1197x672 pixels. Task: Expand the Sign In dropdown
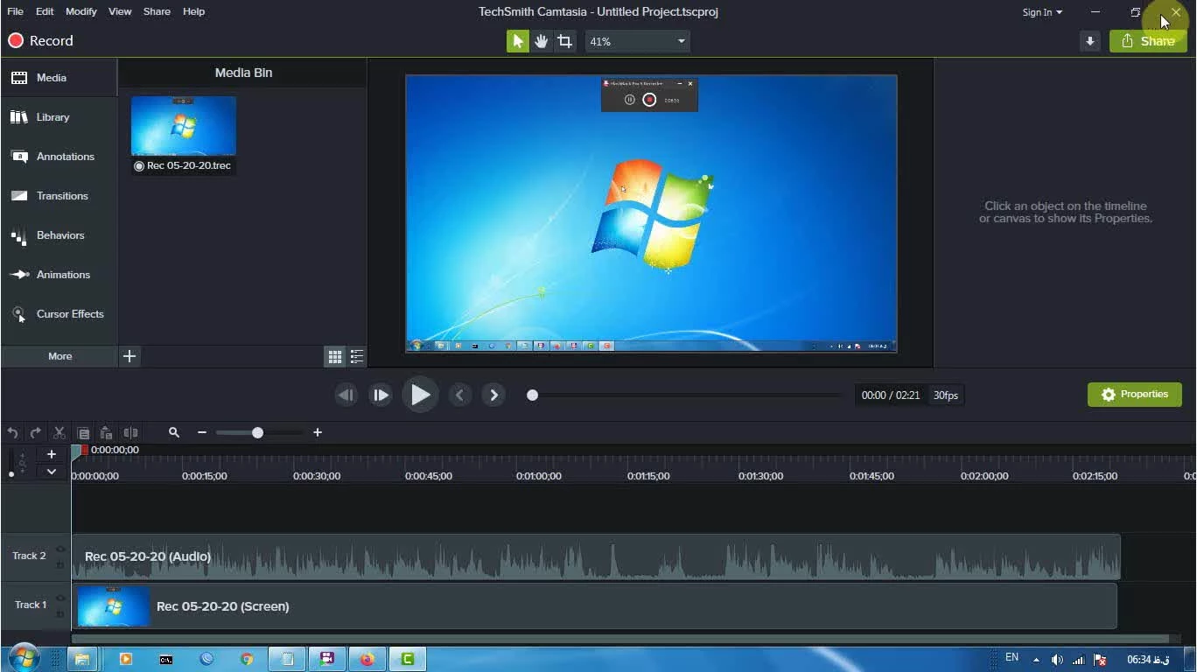point(1042,12)
